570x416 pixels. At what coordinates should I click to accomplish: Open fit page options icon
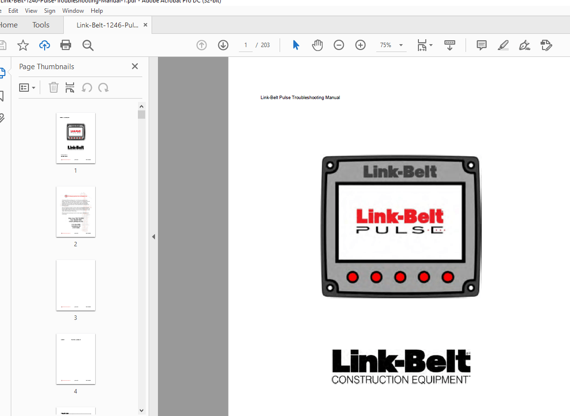coord(422,45)
